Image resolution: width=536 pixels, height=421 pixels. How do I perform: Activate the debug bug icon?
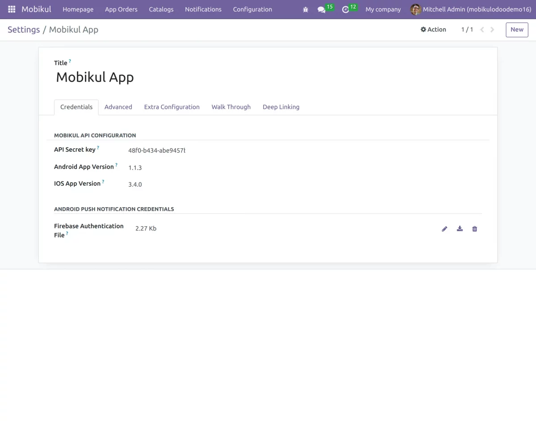(x=306, y=9)
